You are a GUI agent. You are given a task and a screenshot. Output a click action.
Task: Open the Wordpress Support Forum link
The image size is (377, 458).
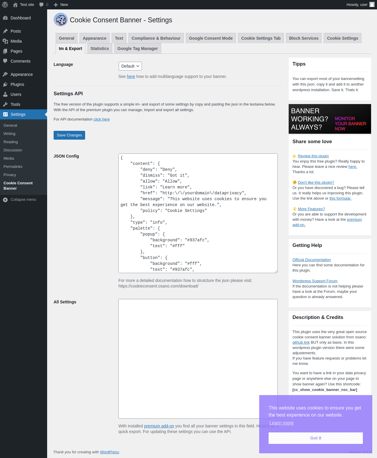click(x=315, y=281)
